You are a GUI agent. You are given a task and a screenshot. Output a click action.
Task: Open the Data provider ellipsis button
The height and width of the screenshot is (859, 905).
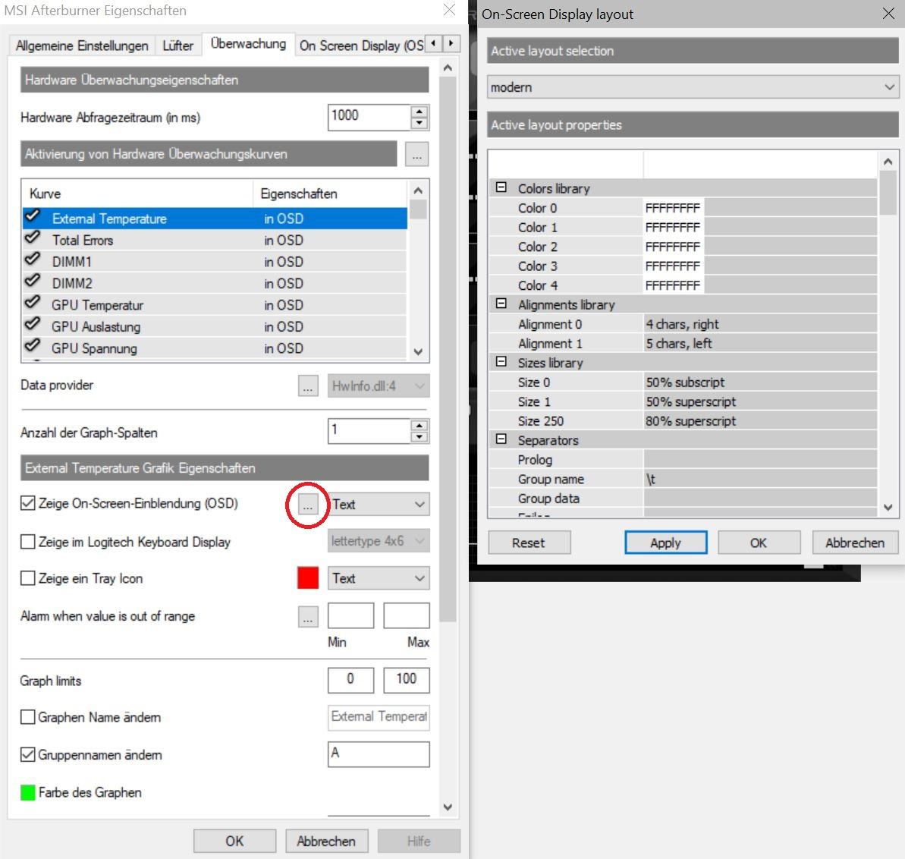(308, 386)
